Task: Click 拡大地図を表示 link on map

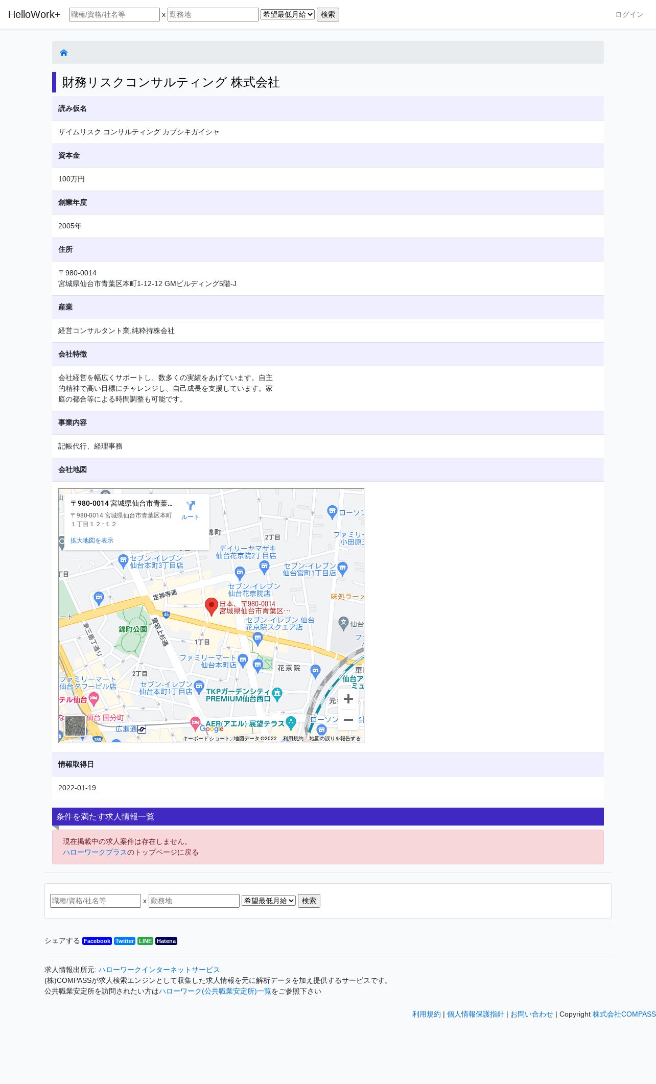Action: tap(92, 540)
